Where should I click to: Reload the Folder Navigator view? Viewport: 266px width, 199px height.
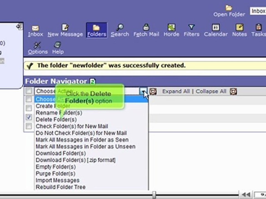point(93,81)
